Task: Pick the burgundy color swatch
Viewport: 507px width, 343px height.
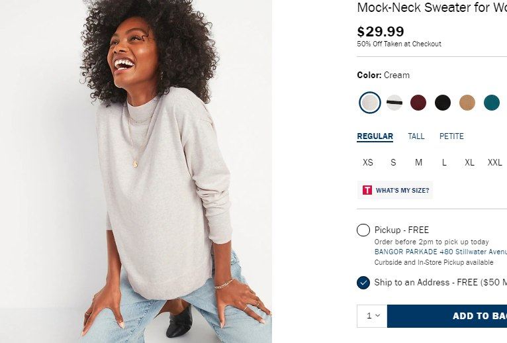Action: coord(418,103)
